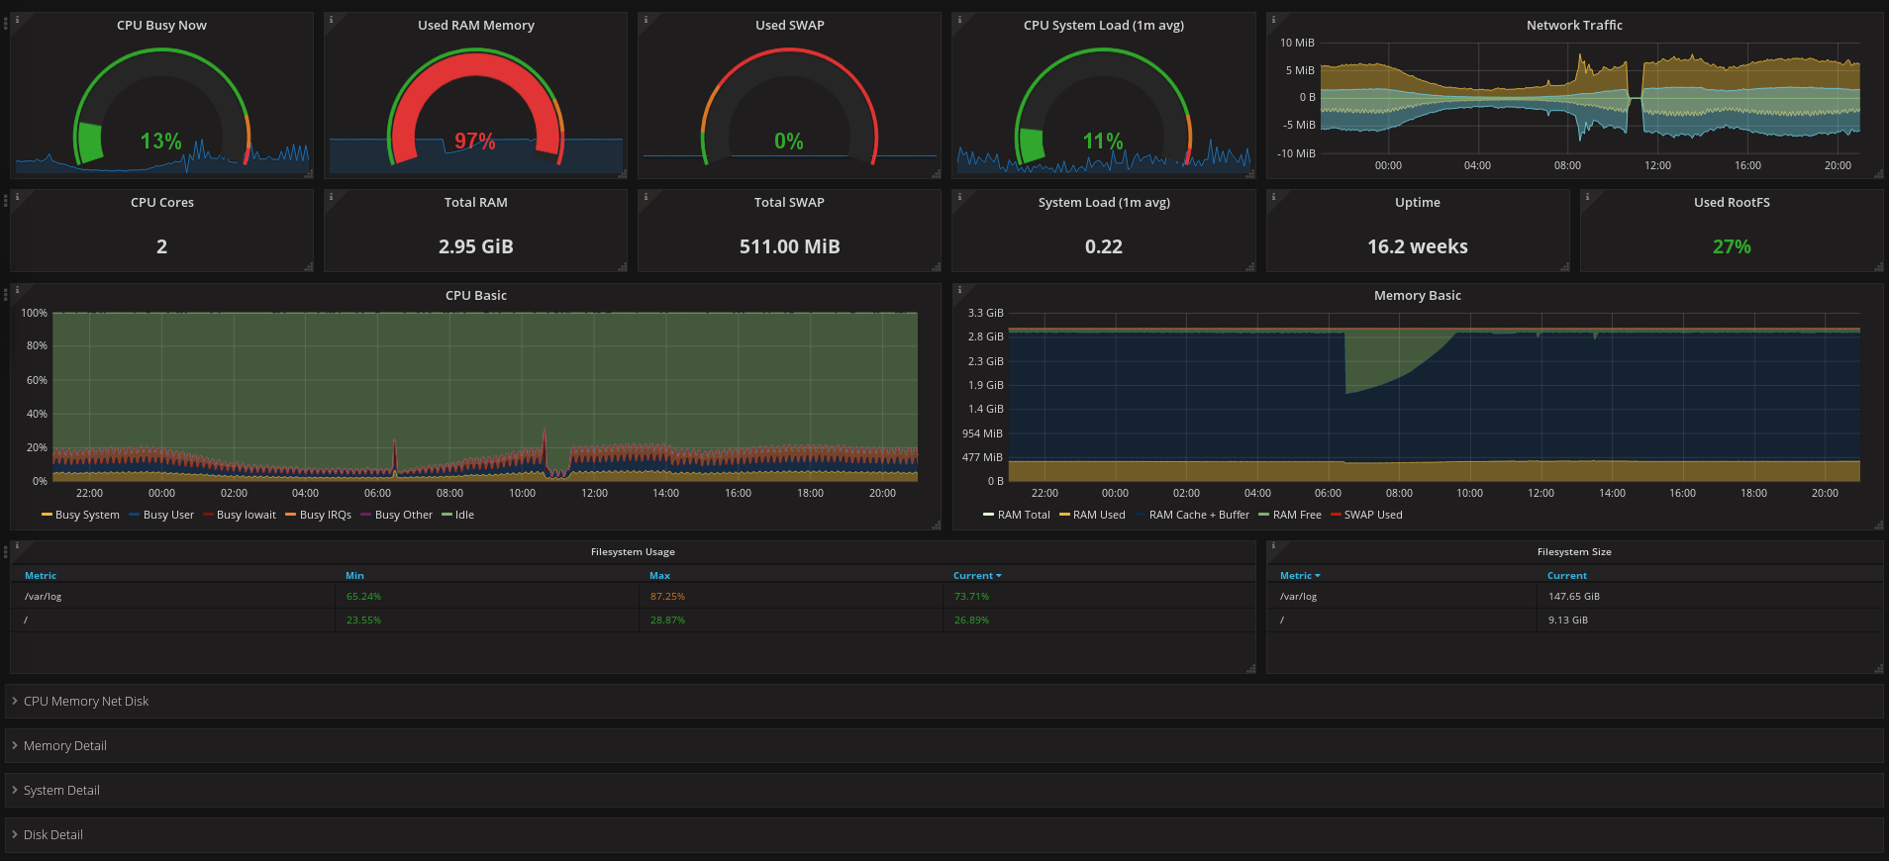Screen dimensions: 1889x861
Task: Click the info icon on CPU Busy Now panel
Action: pyautogui.click(x=17, y=19)
